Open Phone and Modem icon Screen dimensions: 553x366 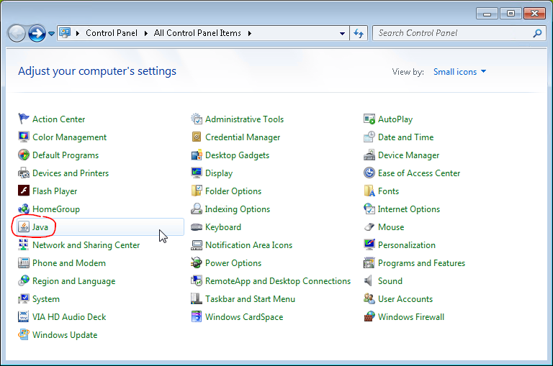point(24,262)
